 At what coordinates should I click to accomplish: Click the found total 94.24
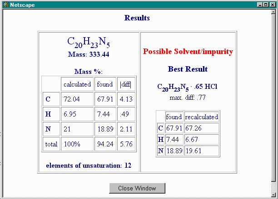pyautogui.click(x=105, y=144)
